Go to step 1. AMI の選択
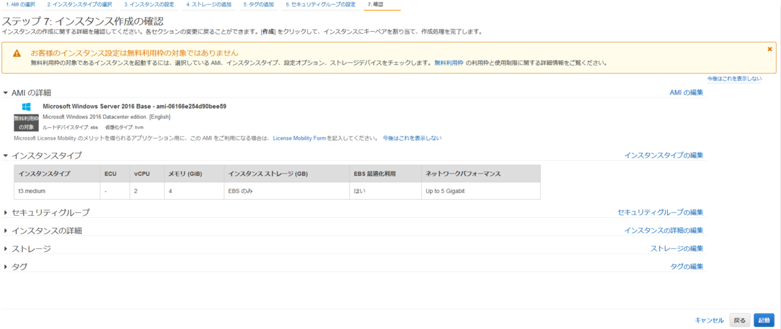The image size is (781, 329). click(21, 5)
